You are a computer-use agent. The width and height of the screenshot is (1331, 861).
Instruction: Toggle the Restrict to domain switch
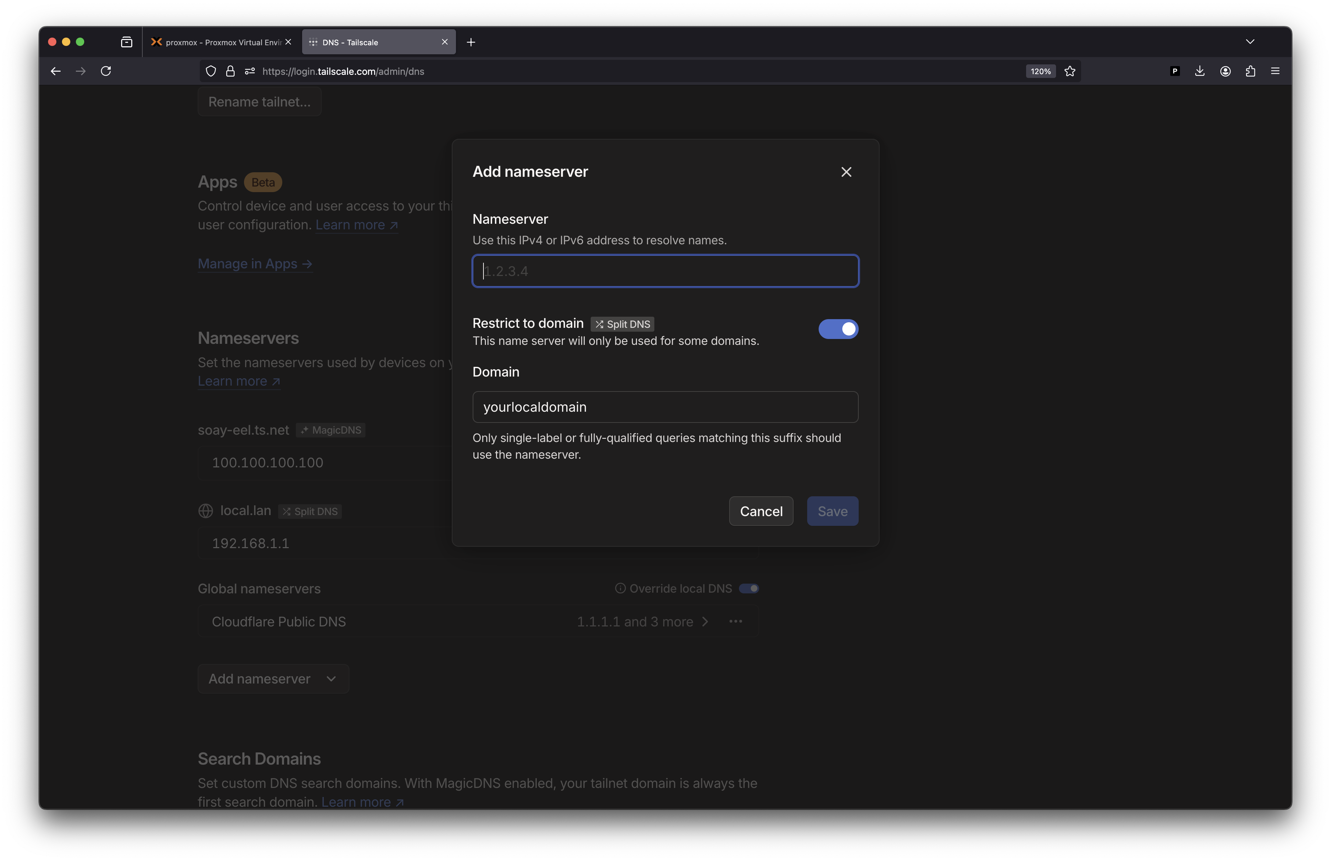[x=838, y=329]
